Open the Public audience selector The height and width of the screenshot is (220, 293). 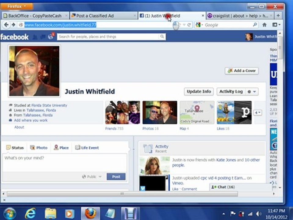tap(92, 177)
